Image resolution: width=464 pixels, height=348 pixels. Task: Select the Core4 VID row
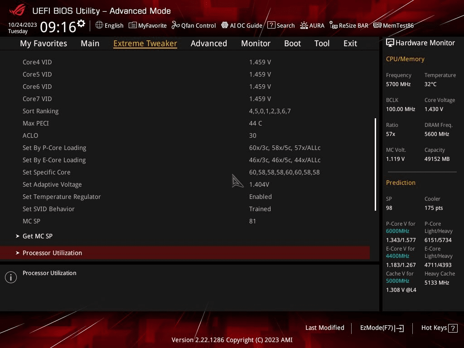click(x=185, y=62)
